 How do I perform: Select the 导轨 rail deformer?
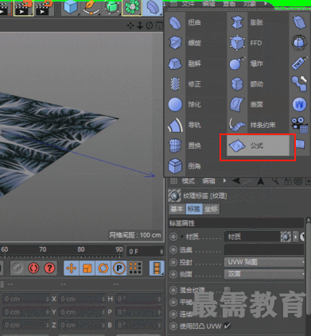[185, 125]
